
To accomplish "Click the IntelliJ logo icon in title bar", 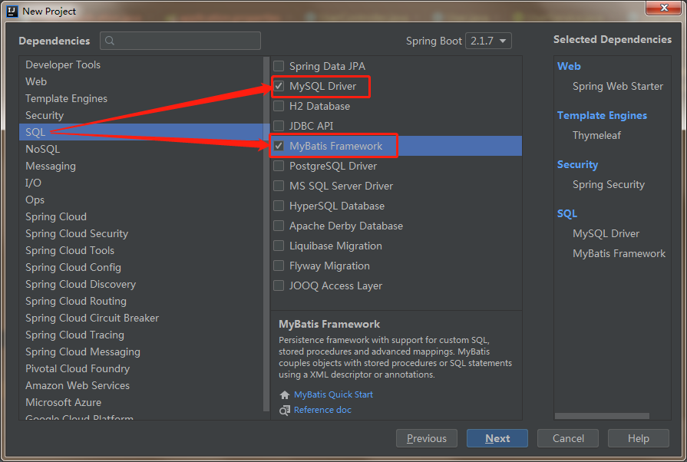I will coord(12,11).
